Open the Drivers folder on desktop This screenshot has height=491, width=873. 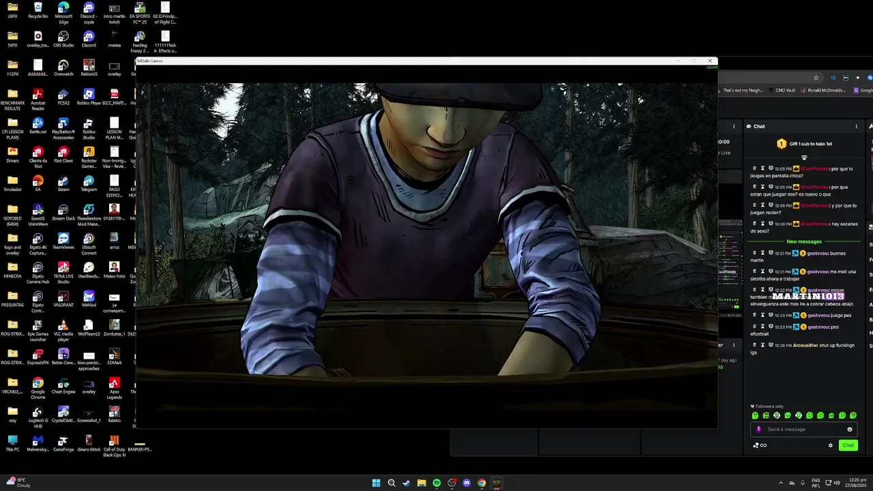[12, 154]
